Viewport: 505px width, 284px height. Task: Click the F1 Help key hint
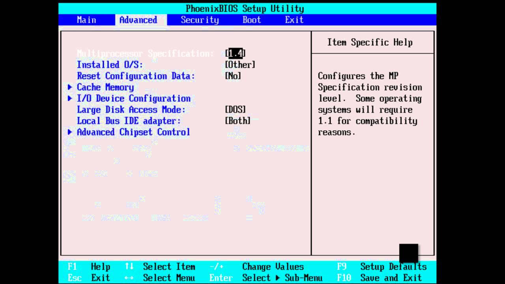pos(89,267)
